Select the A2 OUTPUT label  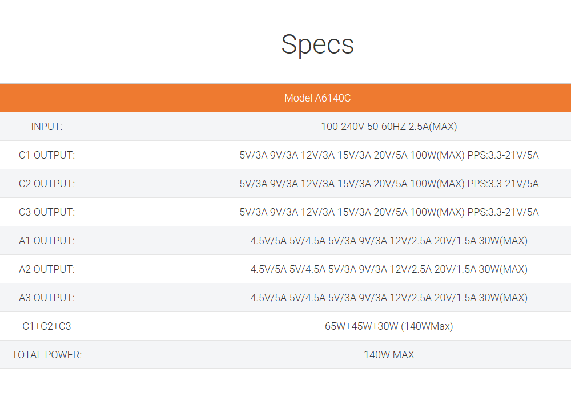tap(47, 269)
